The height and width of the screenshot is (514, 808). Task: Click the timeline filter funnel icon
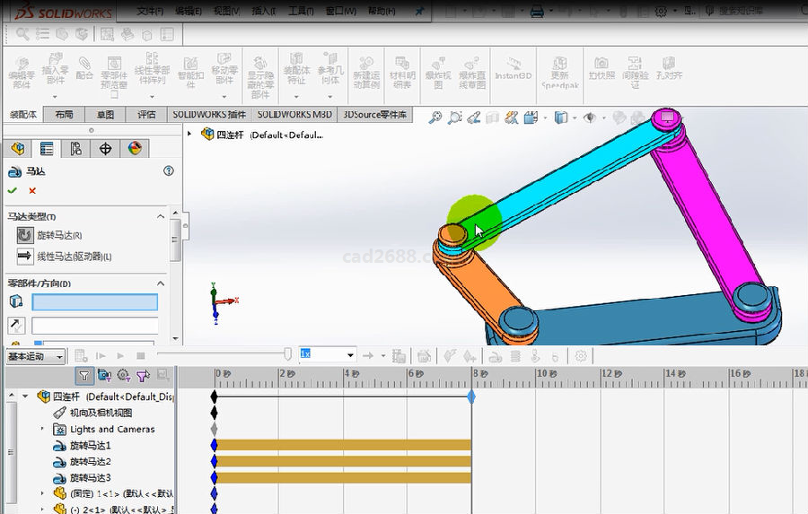pos(83,375)
